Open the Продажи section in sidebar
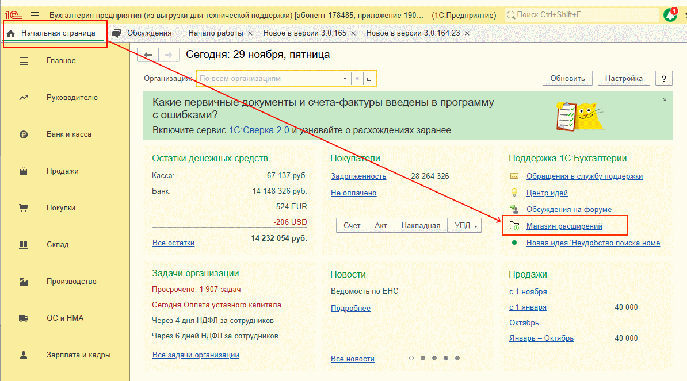 (x=63, y=171)
